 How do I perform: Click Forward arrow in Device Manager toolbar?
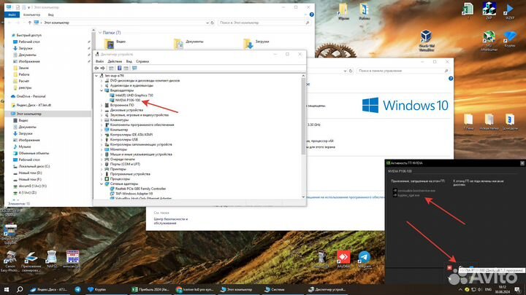click(x=103, y=68)
